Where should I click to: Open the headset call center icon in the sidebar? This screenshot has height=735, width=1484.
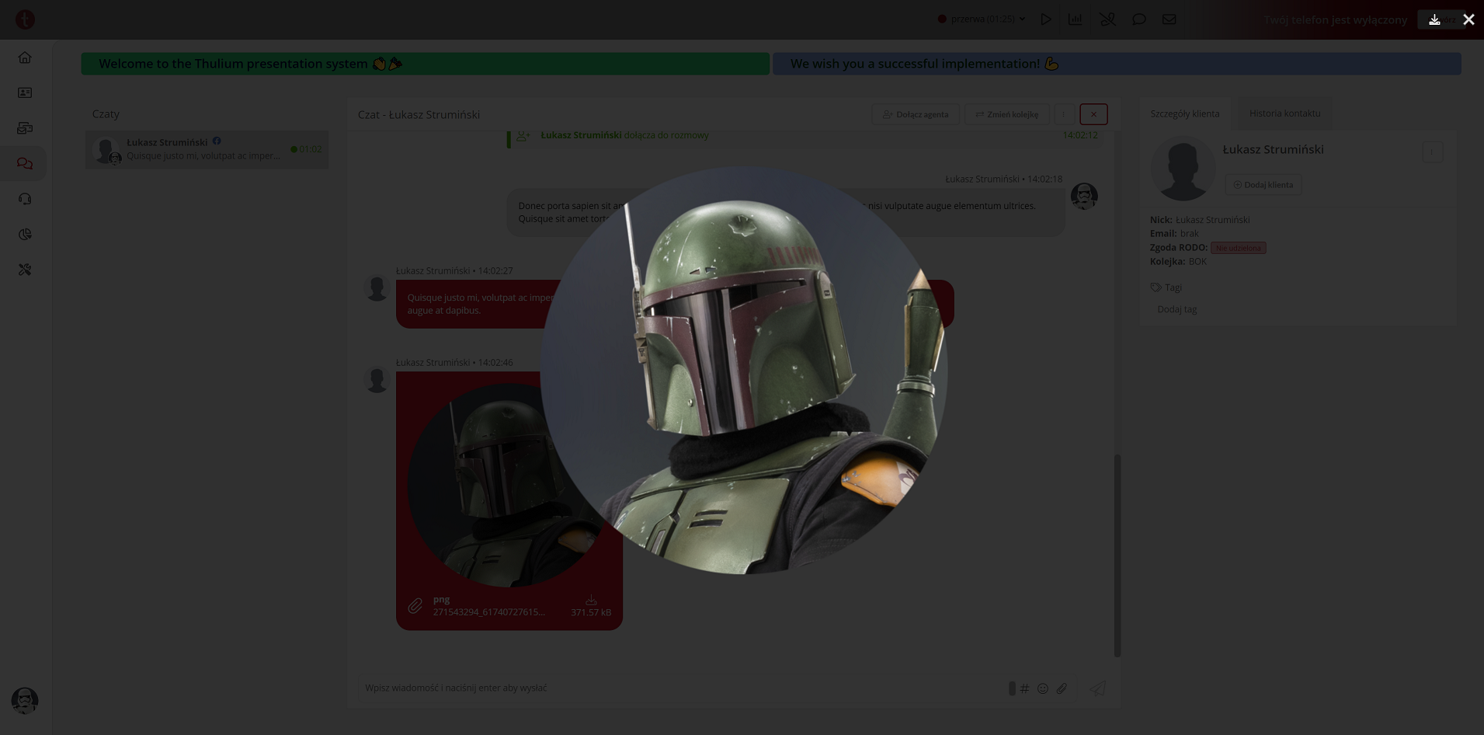coord(25,199)
